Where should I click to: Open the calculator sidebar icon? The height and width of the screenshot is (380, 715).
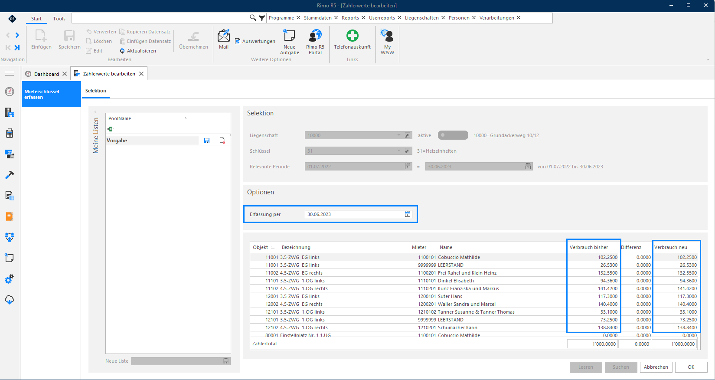[10, 133]
